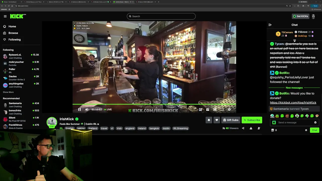Click the Send a message chat input
This screenshot has width=322, height=181.
pyautogui.click(x=294, y=122)
